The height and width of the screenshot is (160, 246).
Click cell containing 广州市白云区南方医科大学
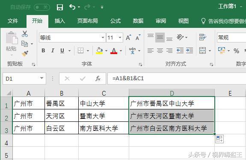(172, 128)
